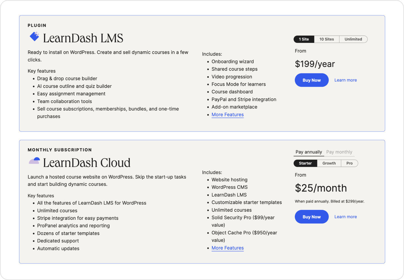
Task: Open More Features link in Cloud includes list
Action: tap(228, 248)
